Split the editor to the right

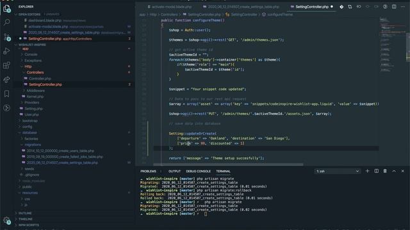(x=394, y=7)
